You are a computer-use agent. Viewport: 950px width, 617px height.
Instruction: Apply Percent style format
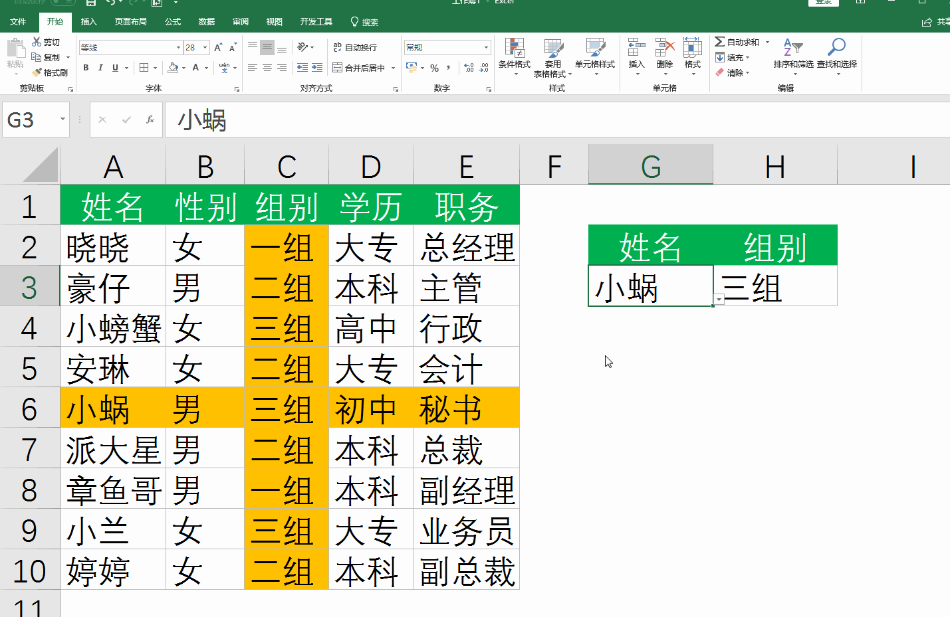pos(434,68)
